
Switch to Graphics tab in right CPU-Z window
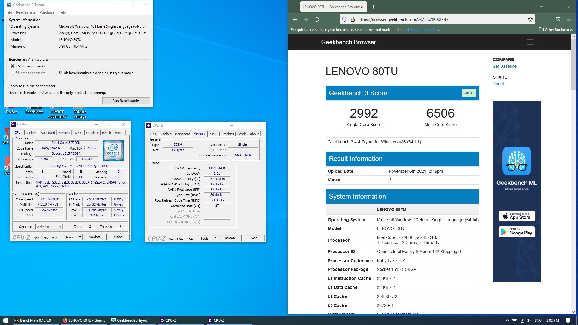pos(227,134)
